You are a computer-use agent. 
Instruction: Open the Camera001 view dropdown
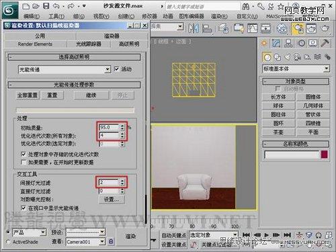coord(85,242)
